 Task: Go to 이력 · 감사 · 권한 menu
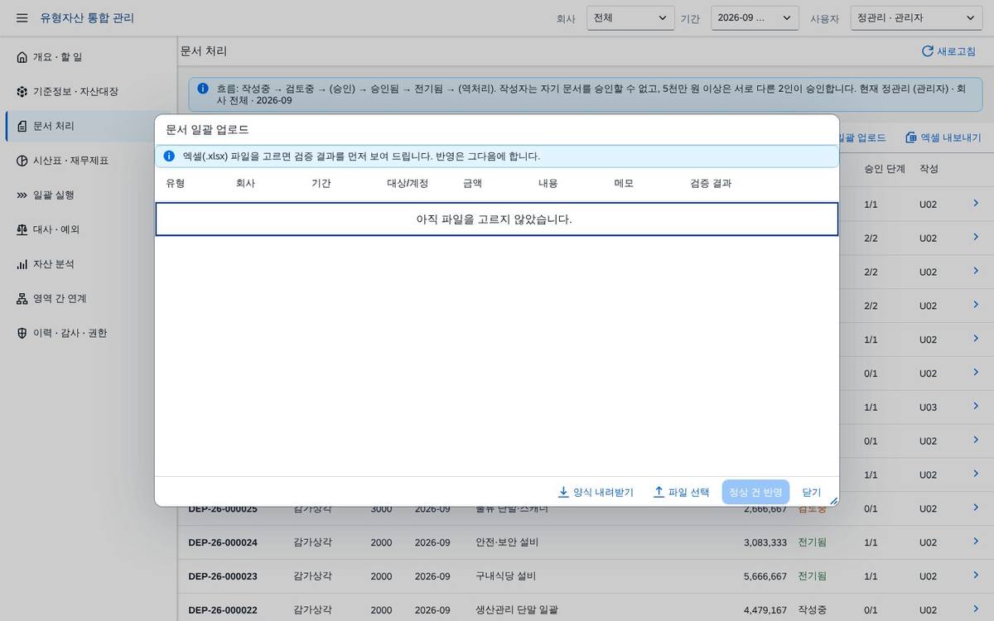point(89,333)
